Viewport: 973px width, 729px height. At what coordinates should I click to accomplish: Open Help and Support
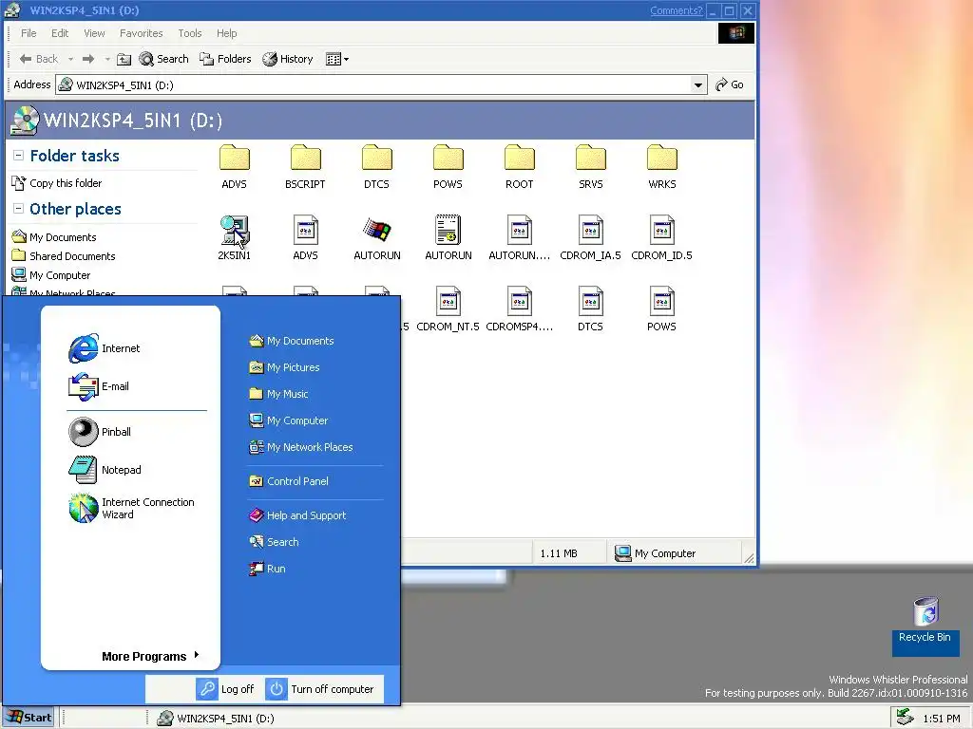point(297,515)
